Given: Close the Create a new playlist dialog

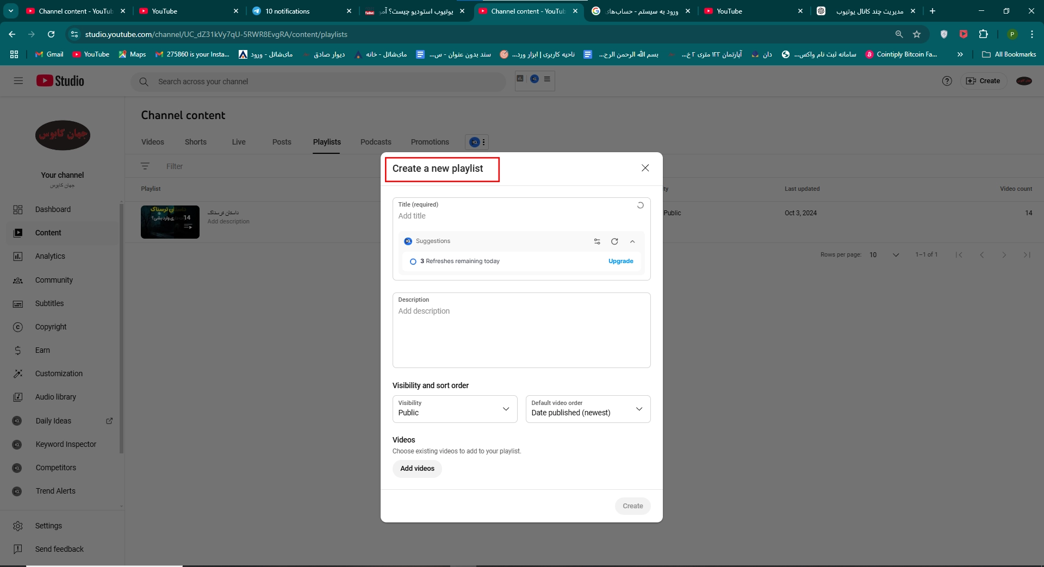Looking at the screenshot, I should (645, 168).
